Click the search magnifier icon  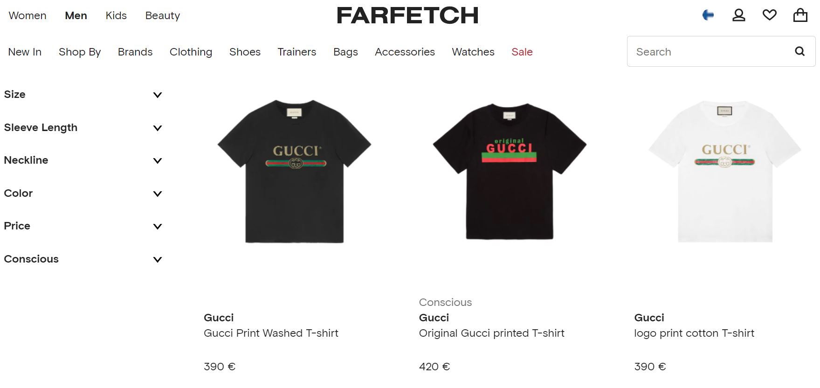[800, 51]
